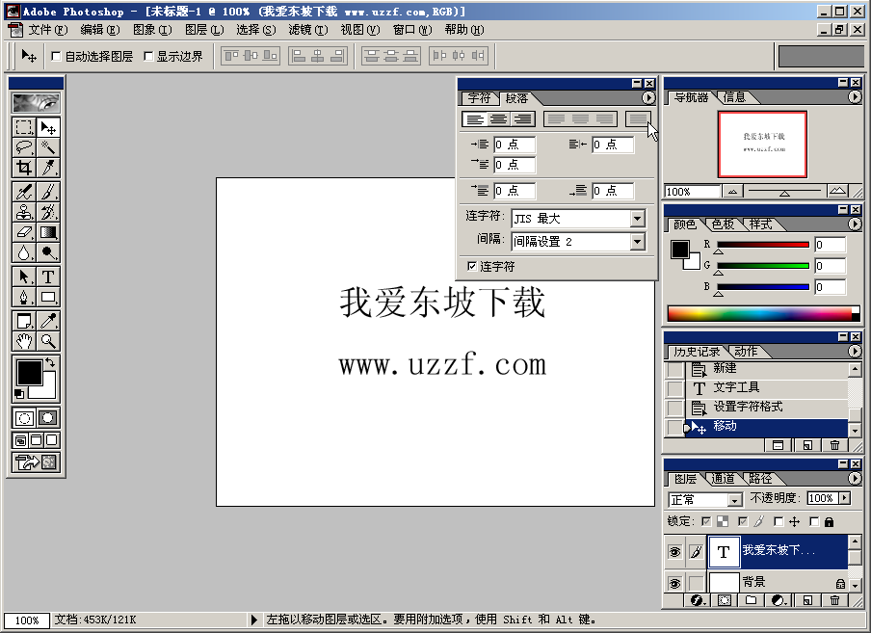Open the hyphenation JIS dropdown
Screen dimensions: 871x633
637,219
